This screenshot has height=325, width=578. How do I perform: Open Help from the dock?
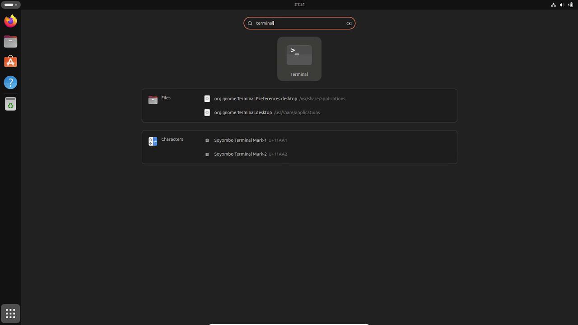10,83
